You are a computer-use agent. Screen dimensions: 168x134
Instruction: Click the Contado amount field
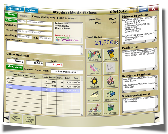coord(15,62)
